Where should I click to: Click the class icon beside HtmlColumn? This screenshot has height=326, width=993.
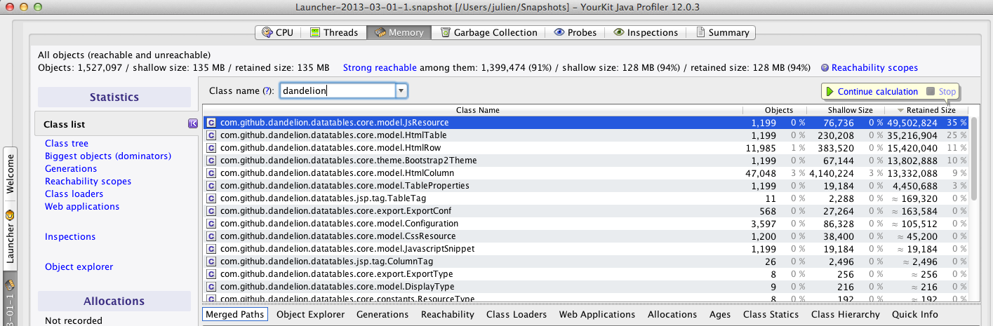point(211,173)
